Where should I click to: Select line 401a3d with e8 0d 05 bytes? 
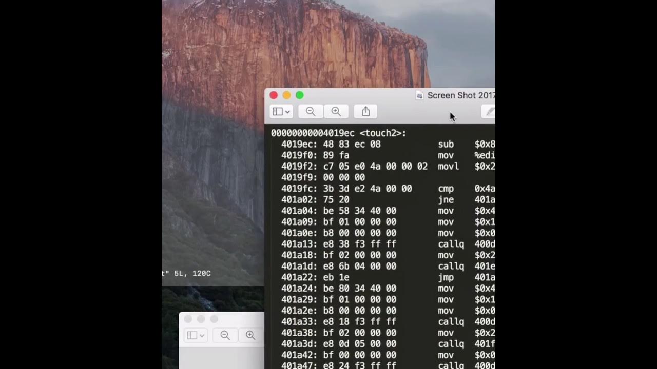pyautogui.click(x=388, y=344)
